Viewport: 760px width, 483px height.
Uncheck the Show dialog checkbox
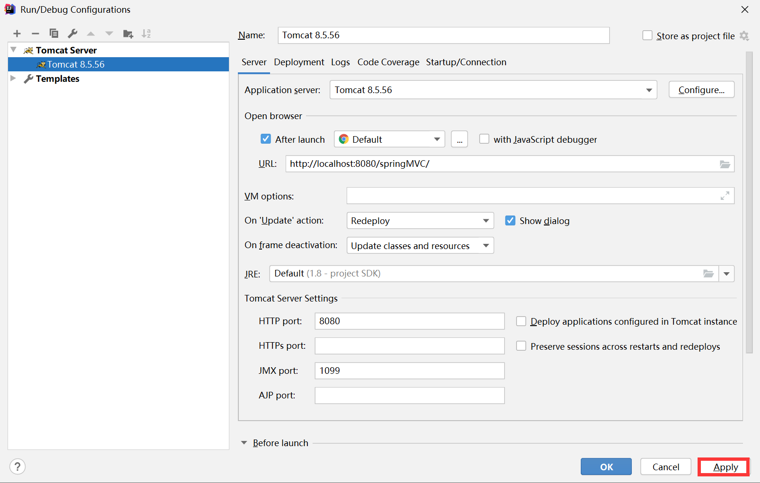click(x=510, y=221)
